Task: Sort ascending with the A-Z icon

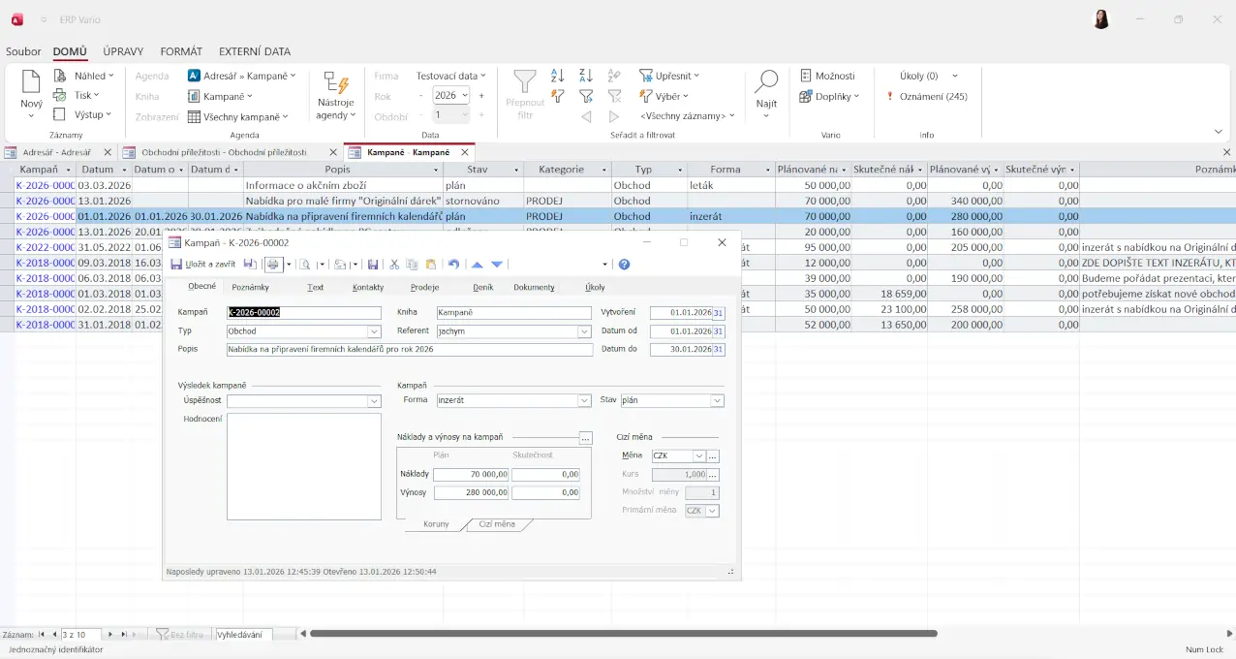Action: click(x=557, y=76)
